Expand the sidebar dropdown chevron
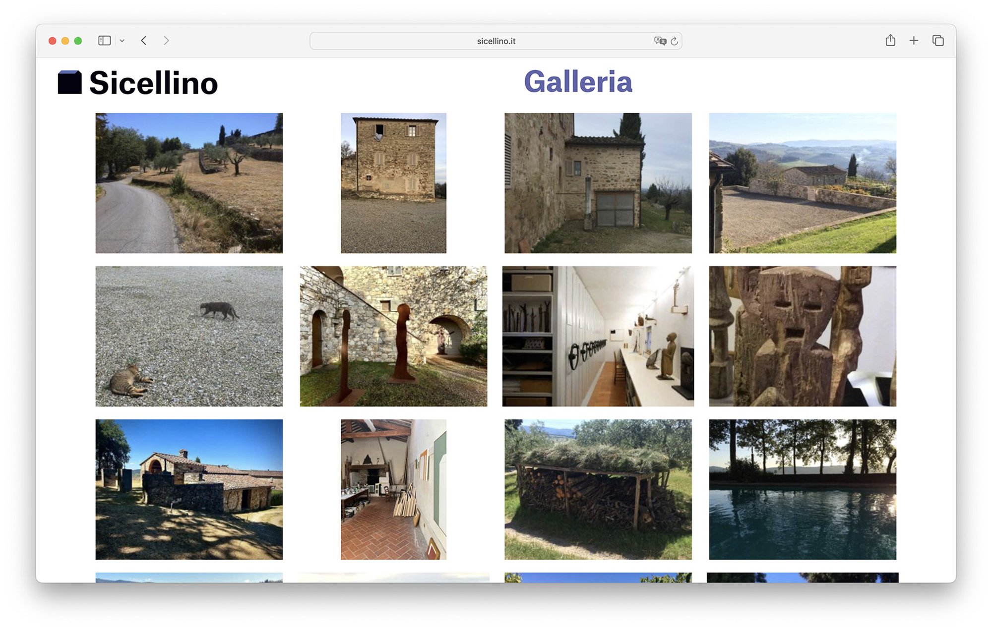 (x=122, y=41)
